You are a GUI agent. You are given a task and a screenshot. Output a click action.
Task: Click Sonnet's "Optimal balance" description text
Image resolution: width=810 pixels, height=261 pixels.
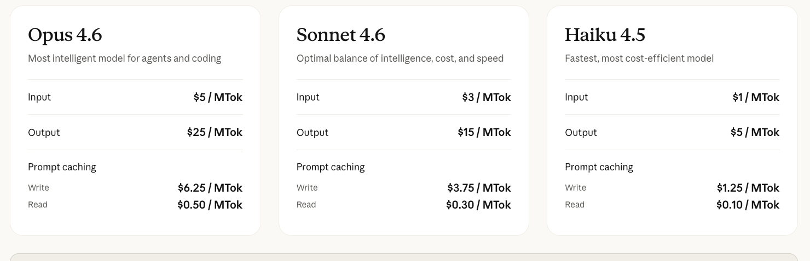click(400, 58)
